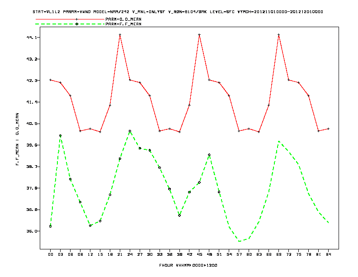Screen dimensions: 358x277
Task: Click the 72 forecast hour tick label
Action: pyautogui.click(x=288, y=254)
